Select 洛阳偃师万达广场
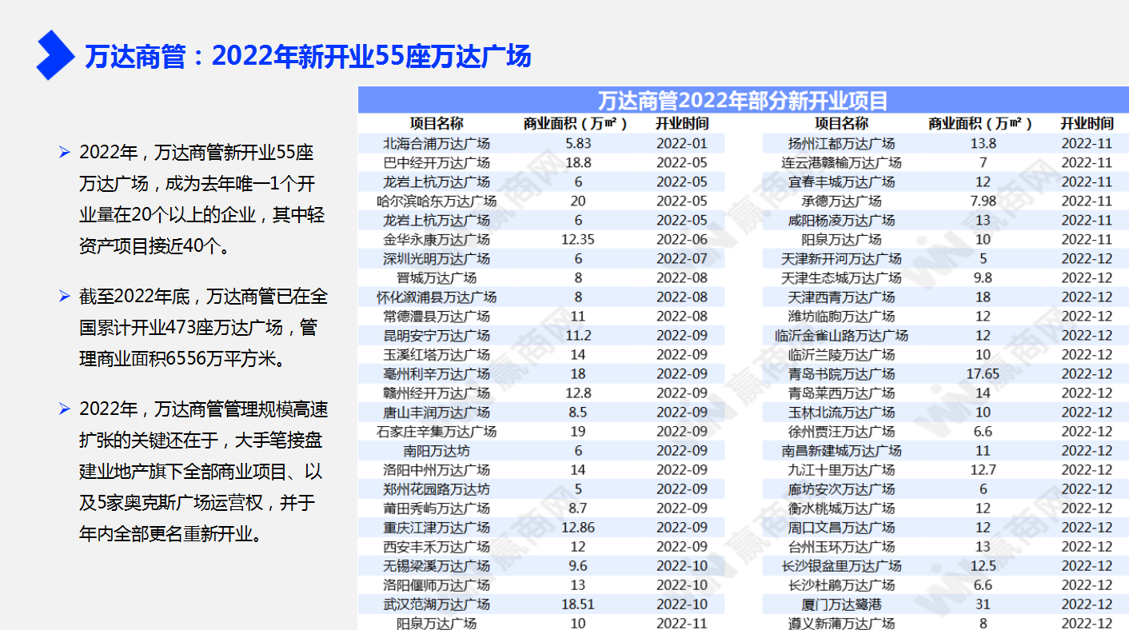The width and height of the screenshot is (1129, 630). click(437, 585)
